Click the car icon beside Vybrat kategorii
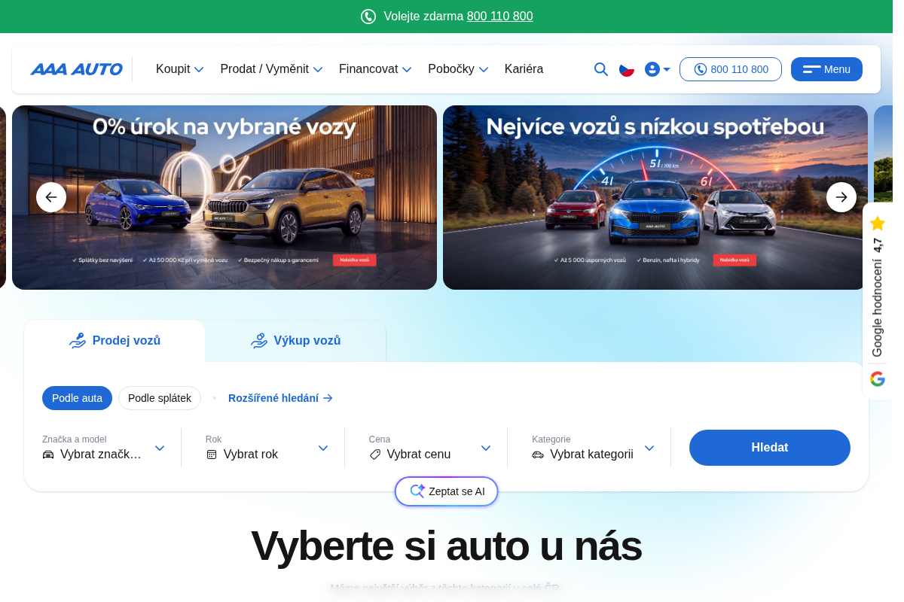904x602 pixels. point(538,455)
